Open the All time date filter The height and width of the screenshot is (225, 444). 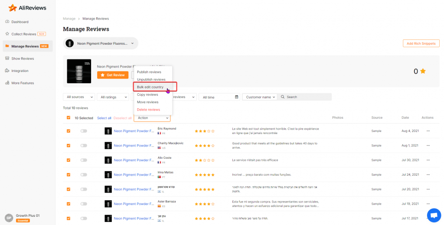[x=219, y=97]
